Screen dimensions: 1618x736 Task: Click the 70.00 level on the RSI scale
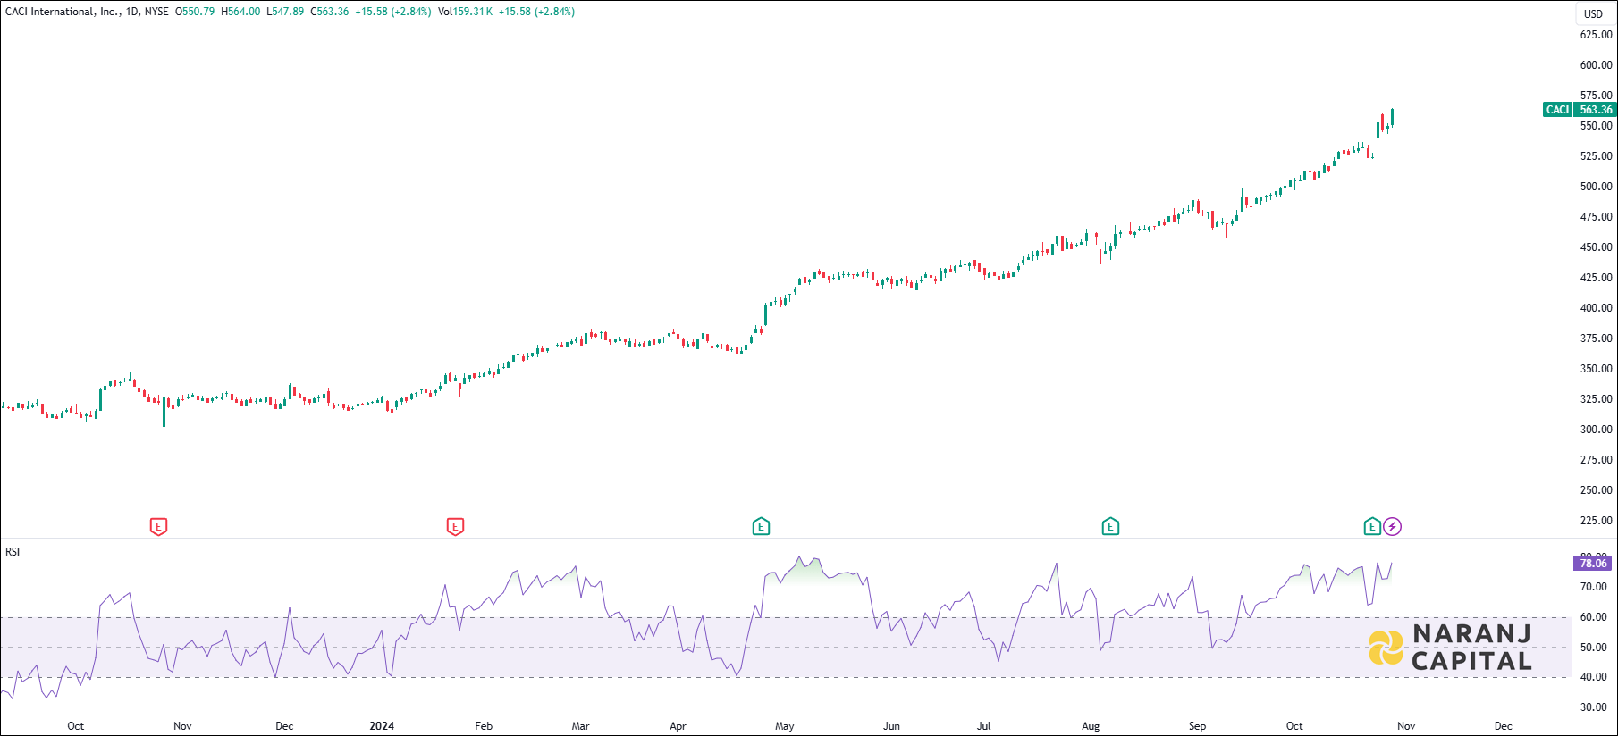[x=1593, y=587]
